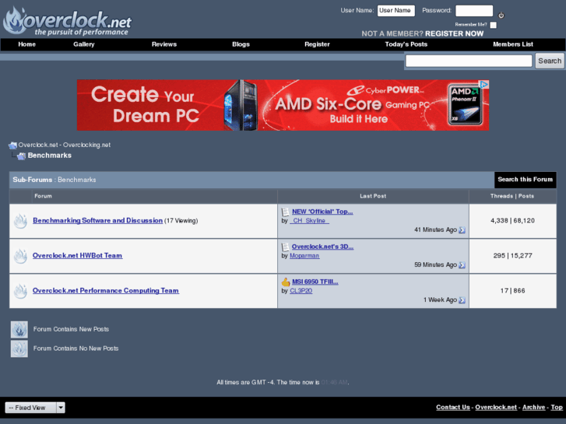Viewport: 566px width, 424px height.
Task: Click the Forum Contains No New Posts icon
Action: tap(19, 349)
